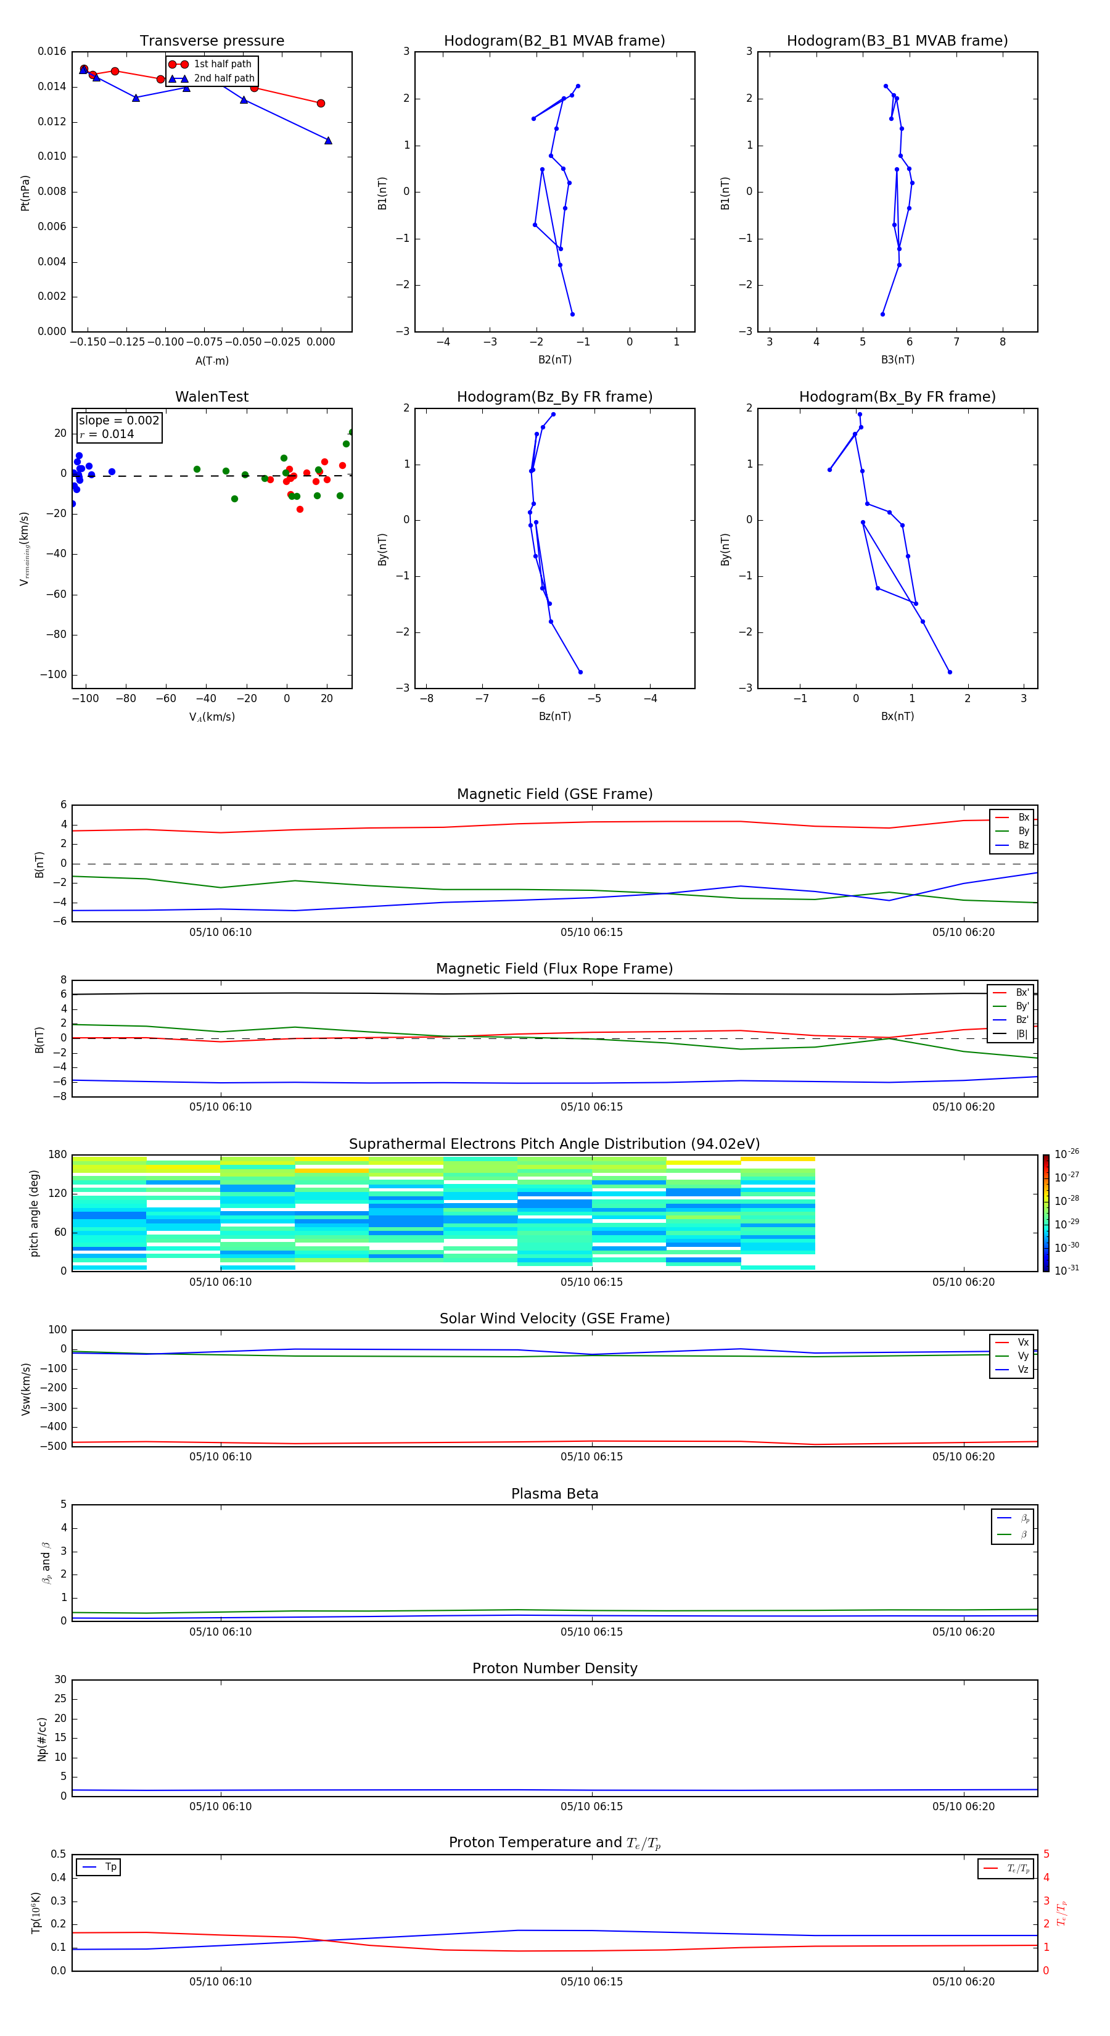
Task: Click the 'Vz' legend entry
Action: pos(1012,1370)
